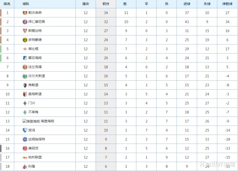The height and width of the screenshot is (171, 238).
Task: Click the Leipzig (莱比锡) team icon
Action: click(25, 49)
